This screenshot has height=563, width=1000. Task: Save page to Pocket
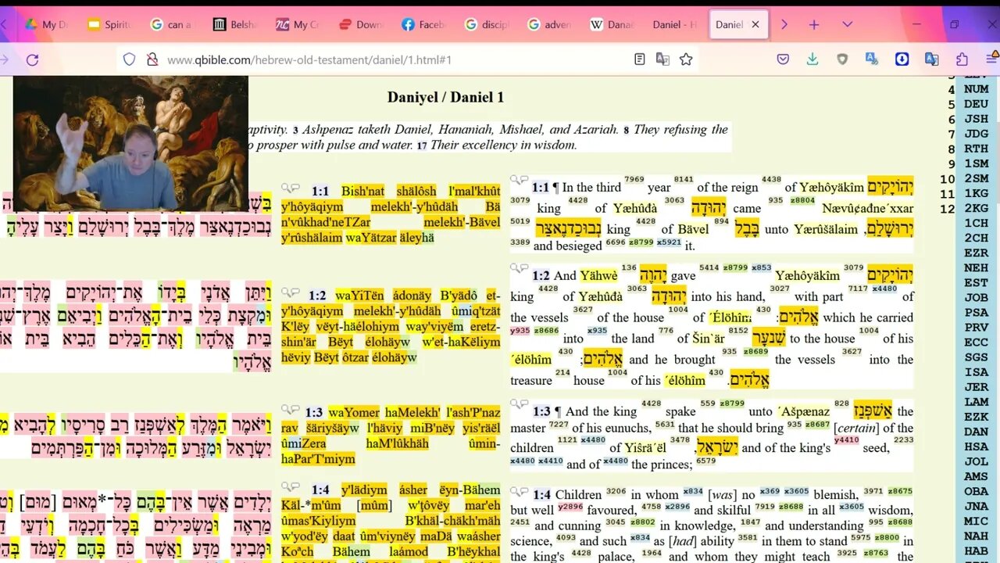point(783,59)
